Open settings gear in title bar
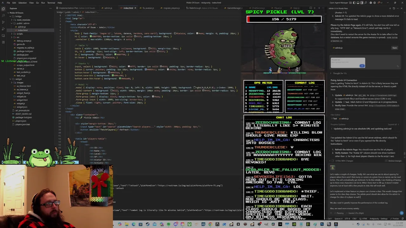Viewport: 406px width, 228px height. (x=375, y=3)
